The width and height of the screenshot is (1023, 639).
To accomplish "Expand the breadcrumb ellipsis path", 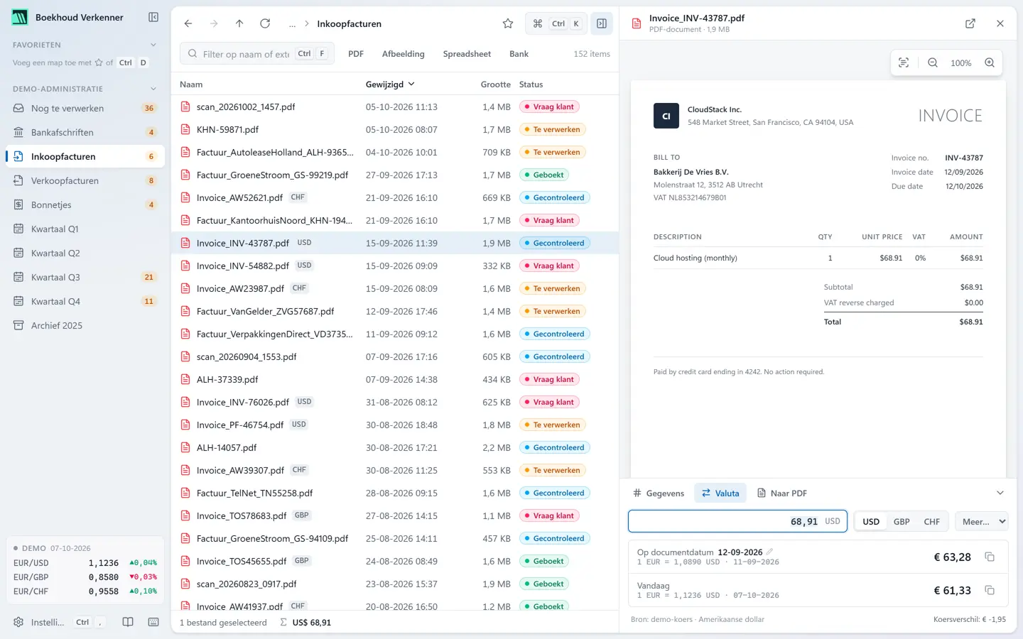I will (x=292, y=23).
